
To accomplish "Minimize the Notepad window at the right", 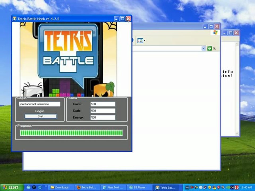I will 225,33.
